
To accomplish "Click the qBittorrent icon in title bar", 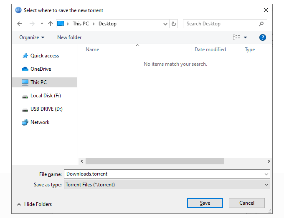I will (x=18, y=10).
